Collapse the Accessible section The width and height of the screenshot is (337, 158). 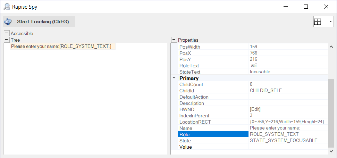(7, 33)
